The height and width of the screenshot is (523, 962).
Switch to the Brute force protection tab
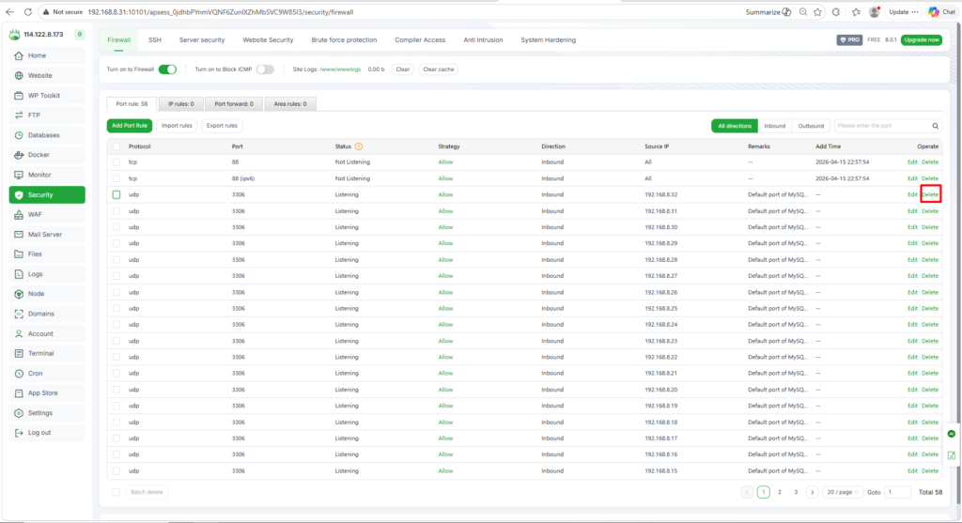point(344,40)
